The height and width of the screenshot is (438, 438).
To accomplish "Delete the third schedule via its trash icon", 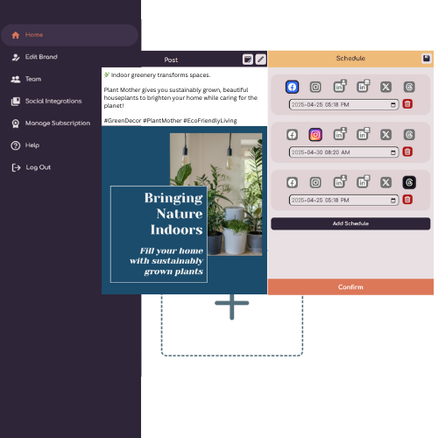I will pos(407,200).
